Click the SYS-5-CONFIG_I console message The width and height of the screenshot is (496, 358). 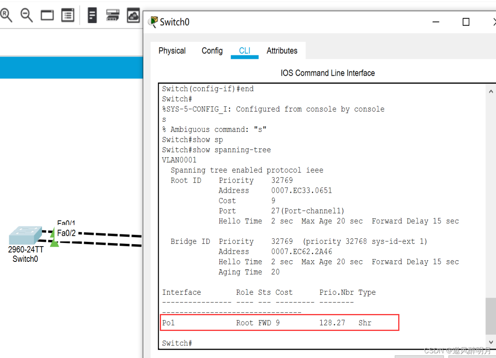coord(273,109)
